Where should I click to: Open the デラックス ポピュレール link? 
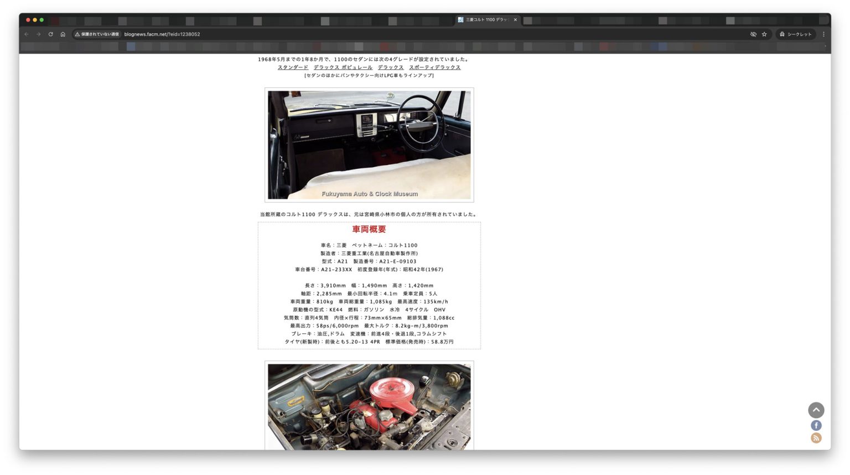coord(343,68)
